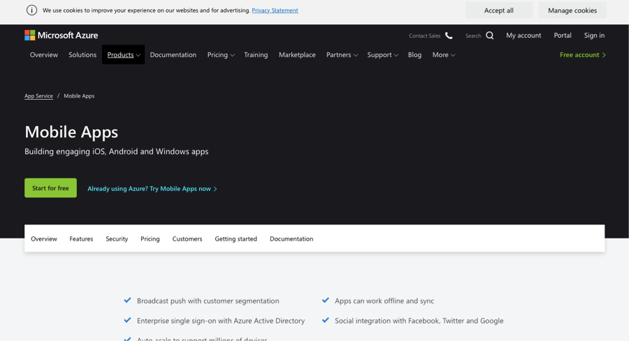Click checkmark beside Social integration with Facebook
Viewport: 629px width, 341px height.
point(325,320)
